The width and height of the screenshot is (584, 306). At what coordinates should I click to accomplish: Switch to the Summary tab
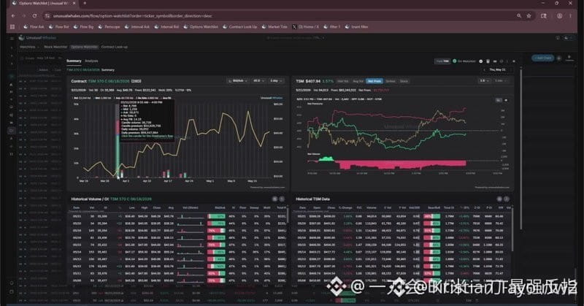74,61
